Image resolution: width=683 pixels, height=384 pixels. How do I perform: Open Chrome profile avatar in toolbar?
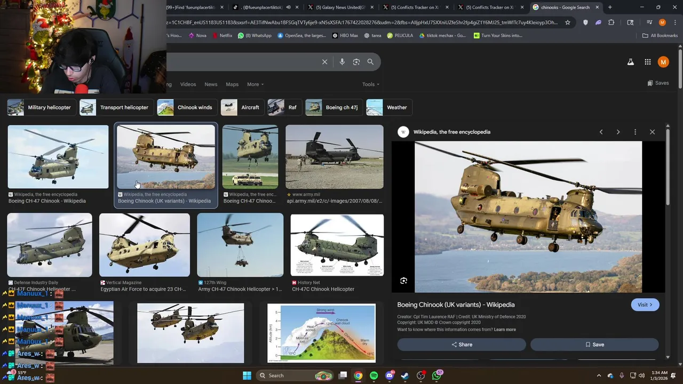[662, 22]
